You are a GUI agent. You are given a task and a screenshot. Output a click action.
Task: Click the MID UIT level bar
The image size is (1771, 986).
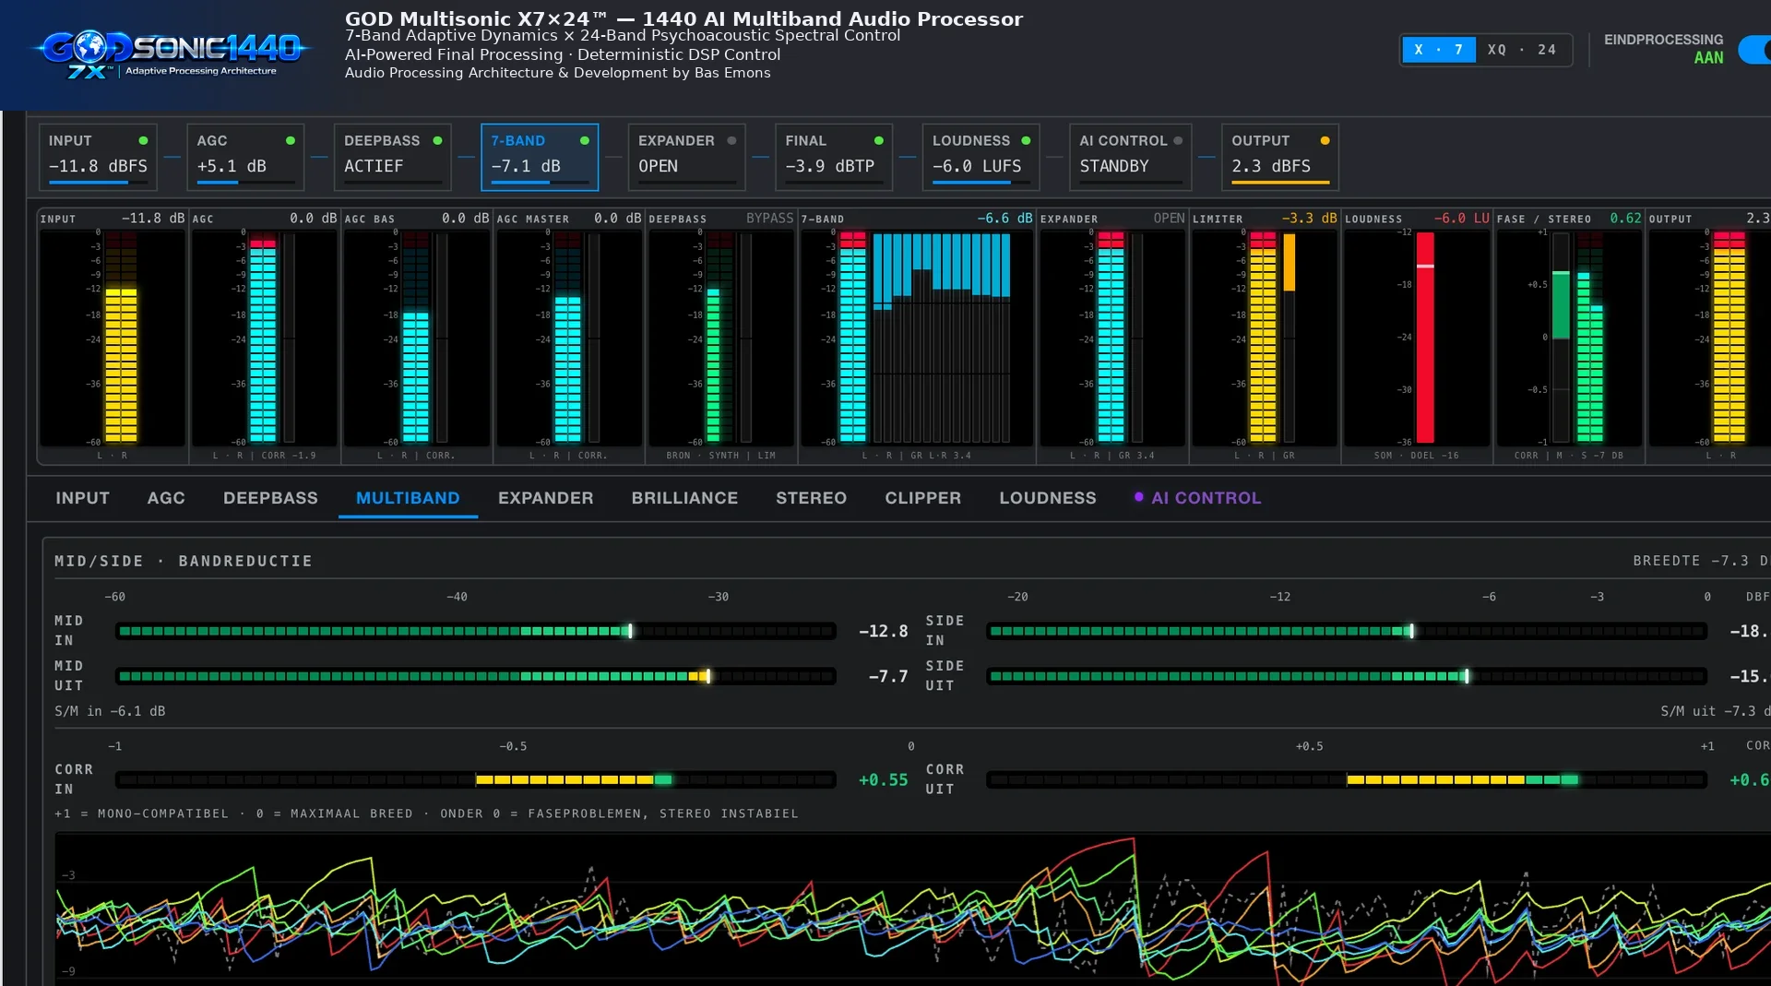[x=476, y=676]
